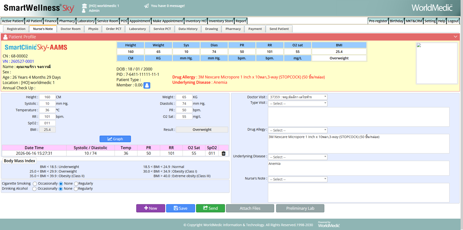Delete the vitals row with trash icon
The image size is (463, 230).
coord(224,153)
